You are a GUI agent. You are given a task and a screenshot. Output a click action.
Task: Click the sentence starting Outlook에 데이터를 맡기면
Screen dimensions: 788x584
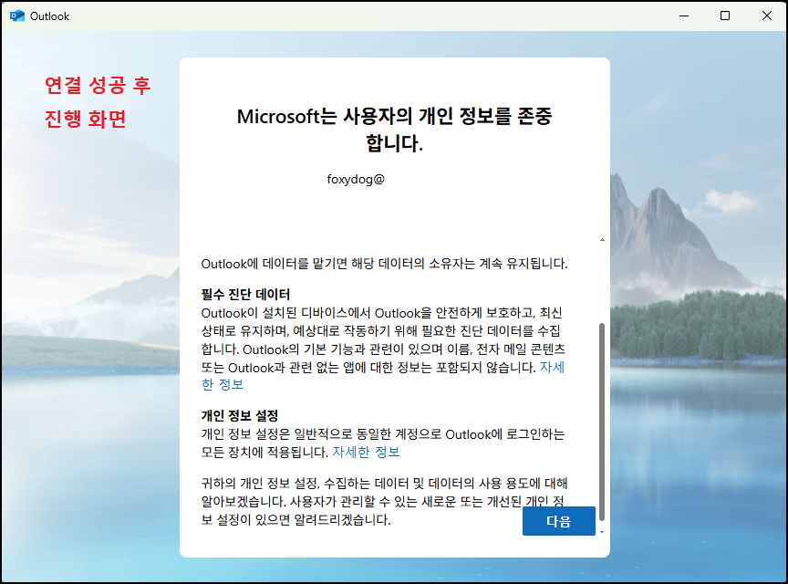tap(385, 264)
